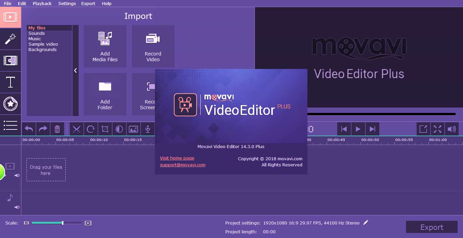The height and width of the screenshot is (238, 463).
Task: Open the More tools list tab
Action: pyautogui.click(x=11, y=125)
